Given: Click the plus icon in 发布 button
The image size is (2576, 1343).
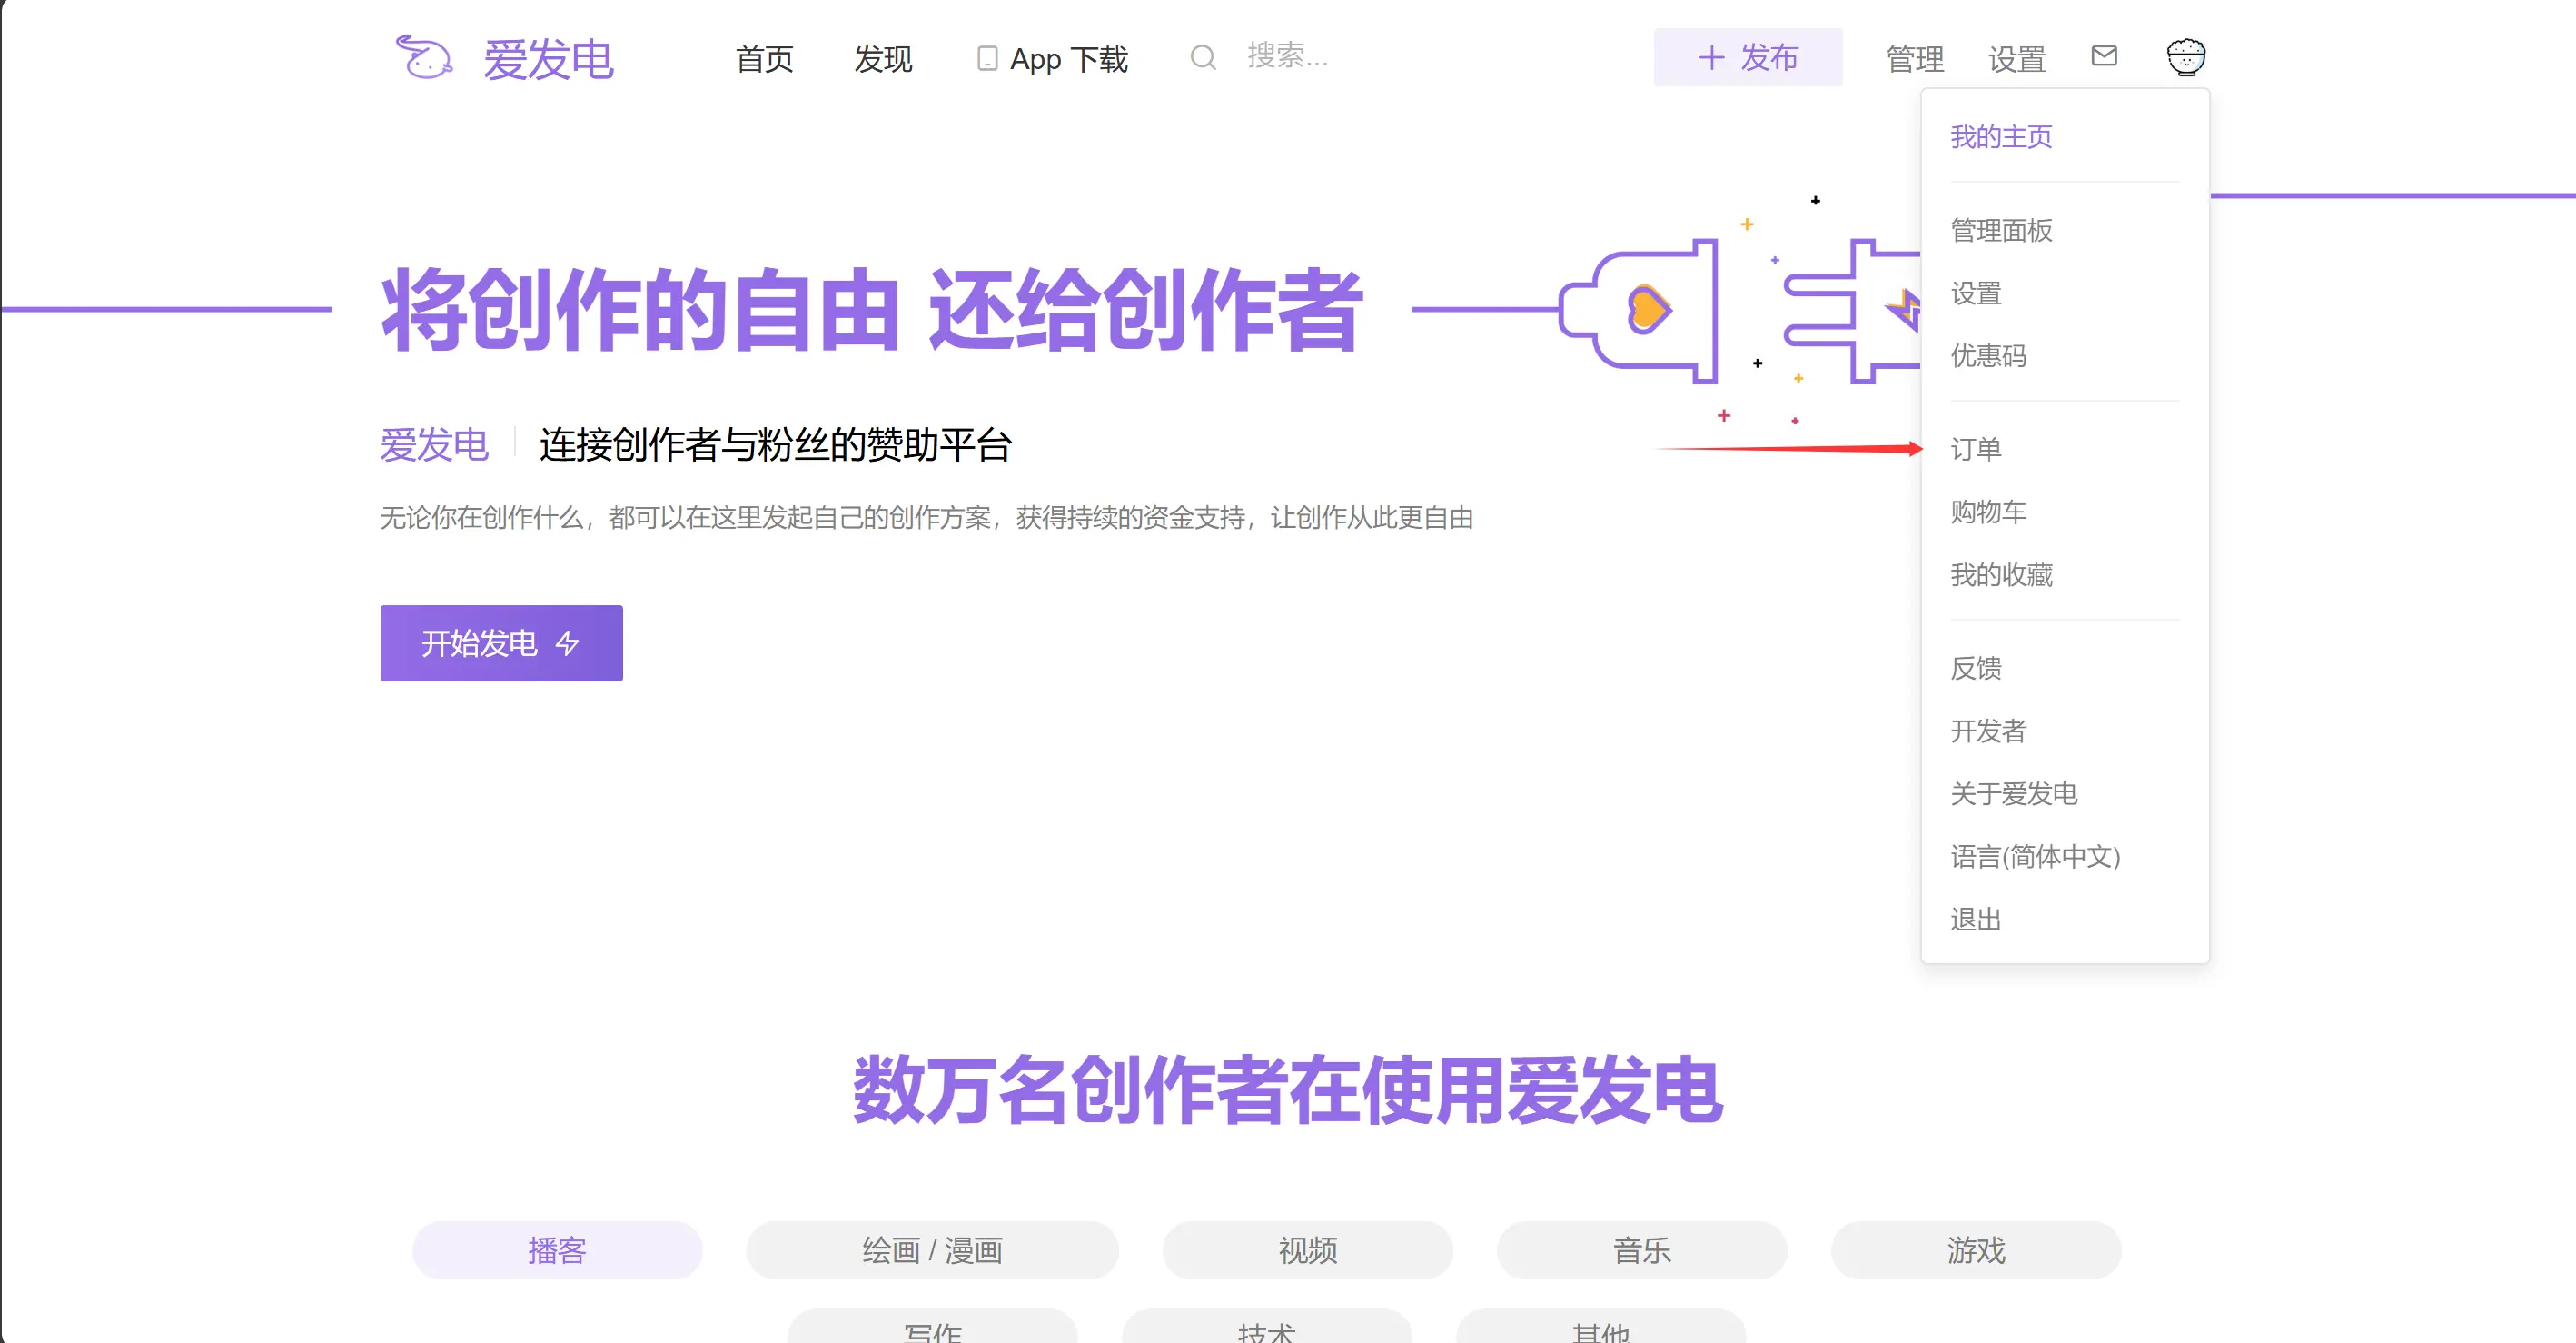Looking at the screenshot, I should click(x=1711, y=57).
